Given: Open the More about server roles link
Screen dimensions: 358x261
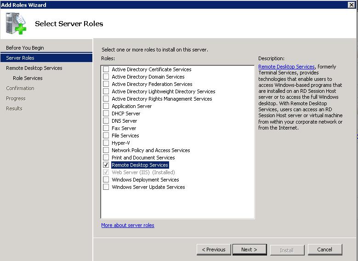Looking at the screenshot, I should (x=128, y=225).
